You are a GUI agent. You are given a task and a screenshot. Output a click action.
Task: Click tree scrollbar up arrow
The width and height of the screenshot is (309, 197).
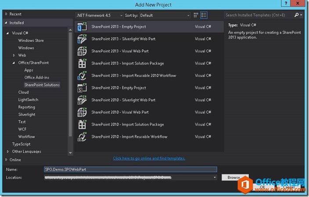tap(70, 30)
